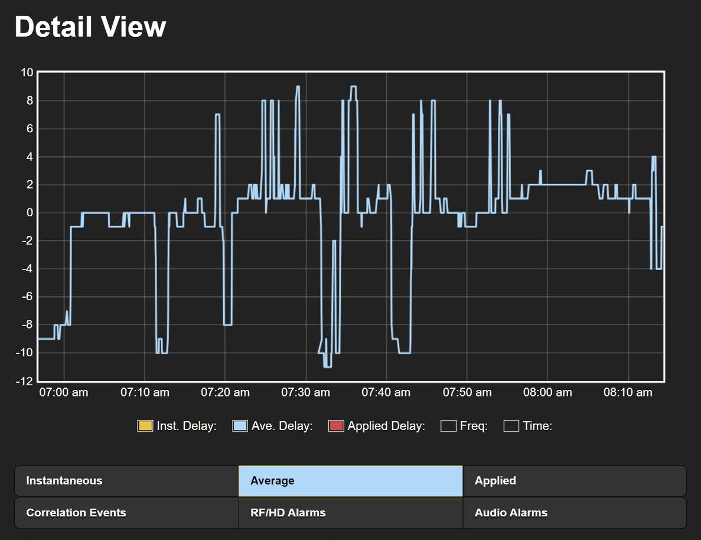This screenshot has width=701, height=540.
Task: Enable the Time legend checkbox
Action: point(511,426)
